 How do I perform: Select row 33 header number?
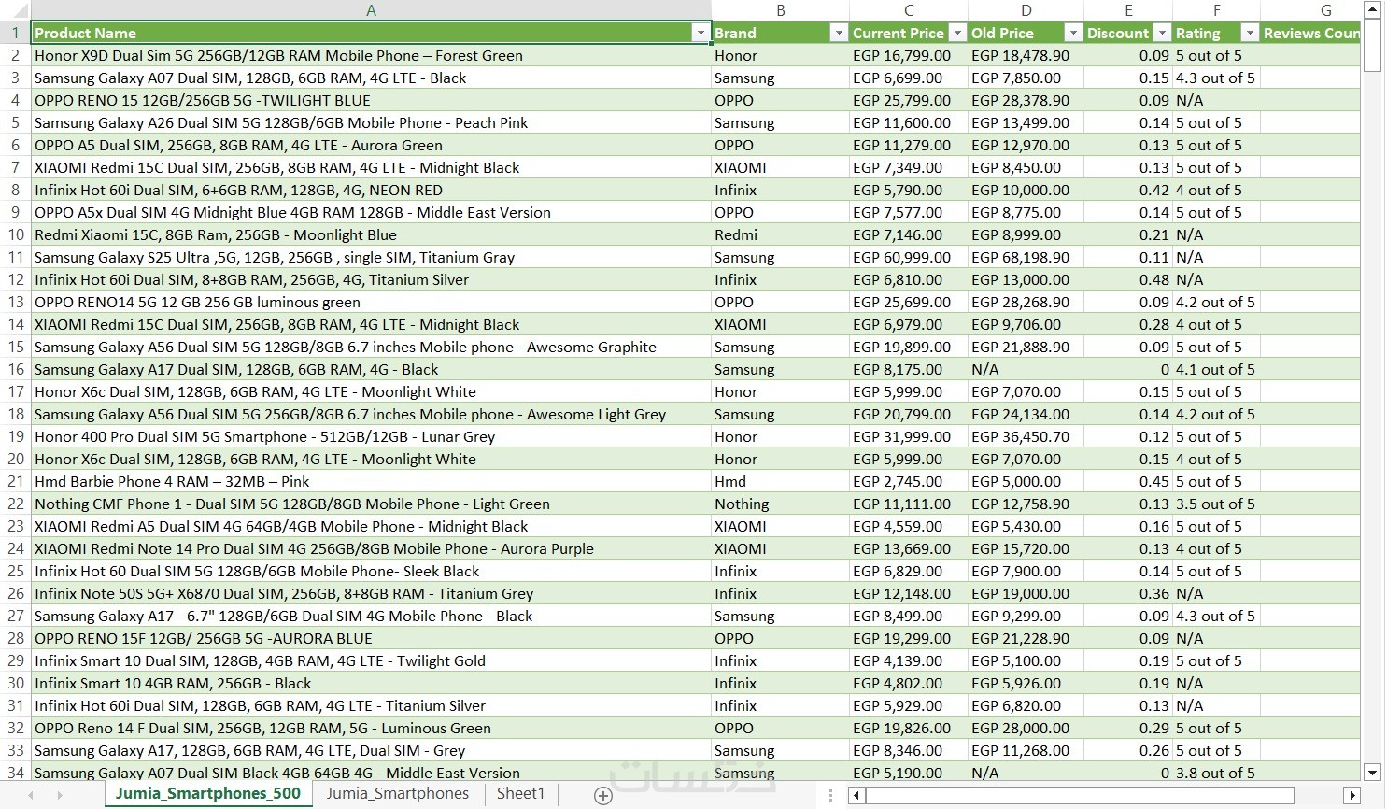[x=15, y=750]
